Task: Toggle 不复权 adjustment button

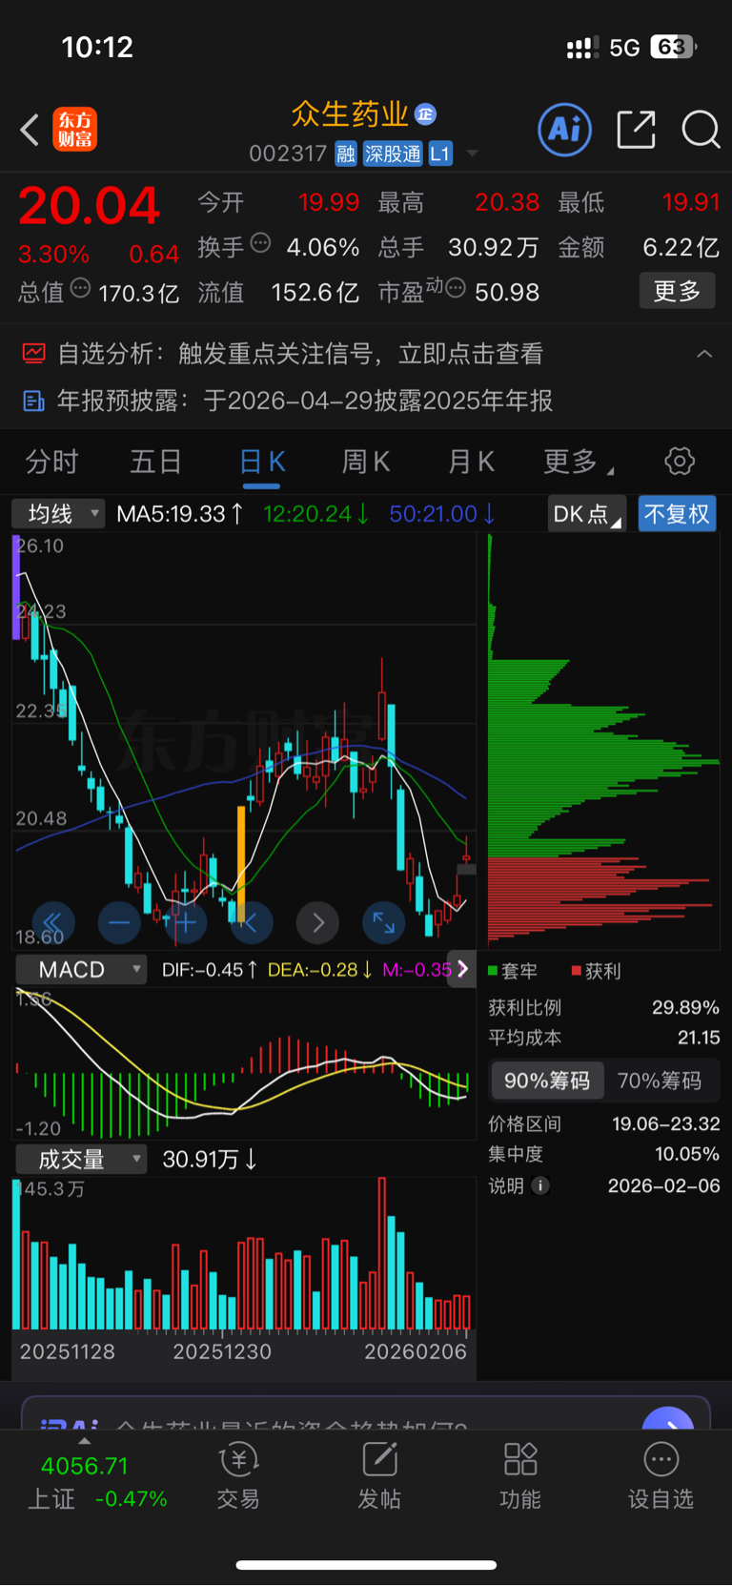Action: 677,514
